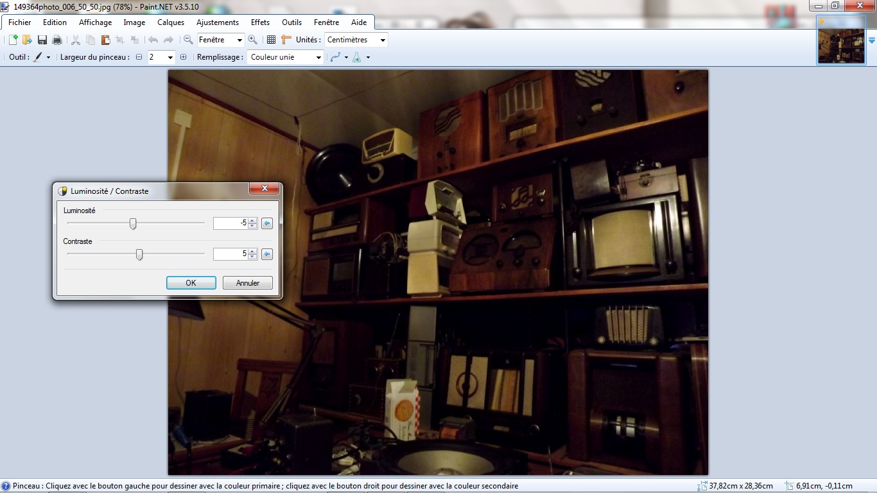The width and height of the screenshot is (877, 493).
Task: Confirm the adjustment with OK
Action: point(191,283)
